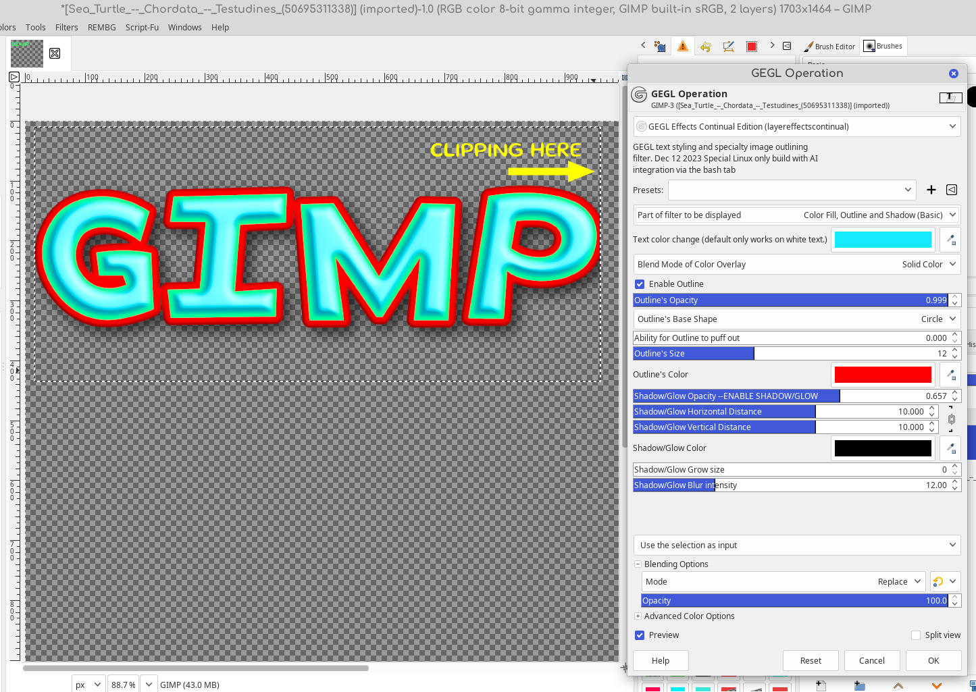
Task: Switch to the Error Console warning tab
Action: pyautogui.click(x=683, y=46)
